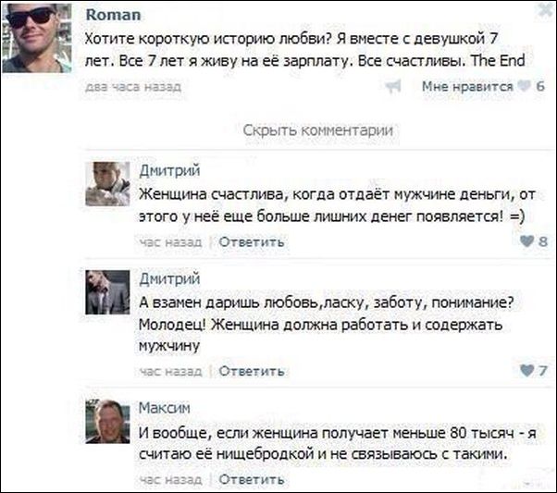Reply to the comment about лишних денег
The width and height of the screenshot is (557, 493).
tap(252, 242)
